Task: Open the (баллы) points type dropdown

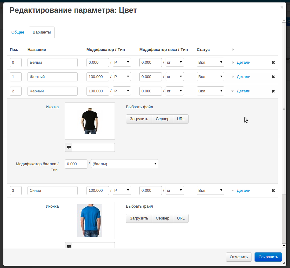Action: pos(124,164)
